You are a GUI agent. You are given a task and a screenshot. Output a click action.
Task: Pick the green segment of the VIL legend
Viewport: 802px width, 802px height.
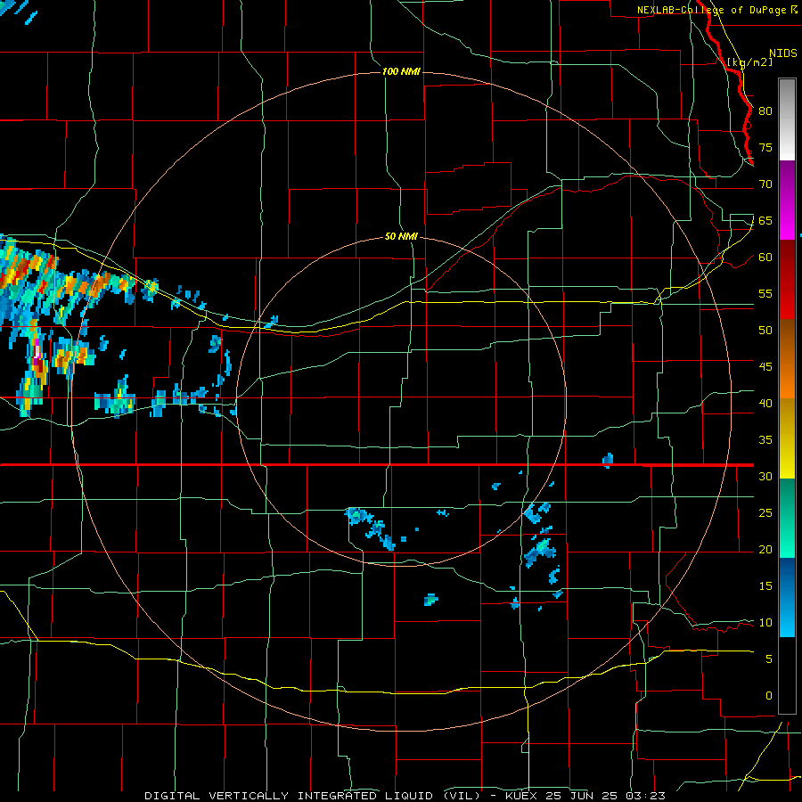[787, 518]
